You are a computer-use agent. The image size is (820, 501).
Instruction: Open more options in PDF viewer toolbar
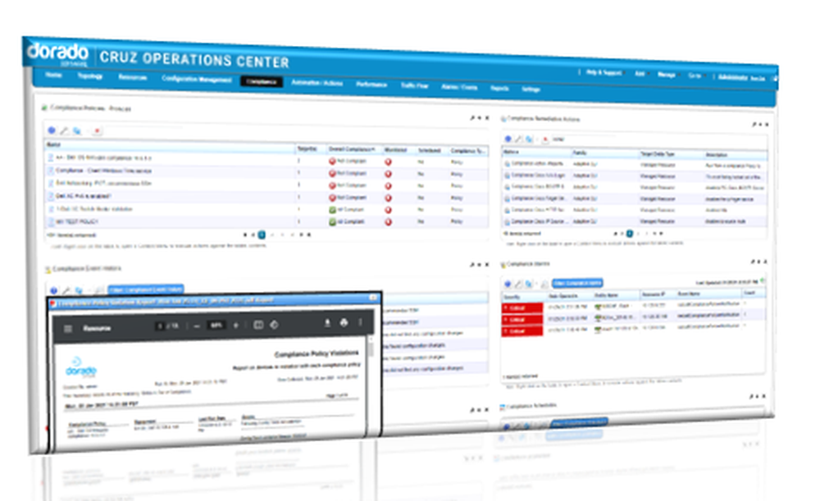[x=360, y=322]
